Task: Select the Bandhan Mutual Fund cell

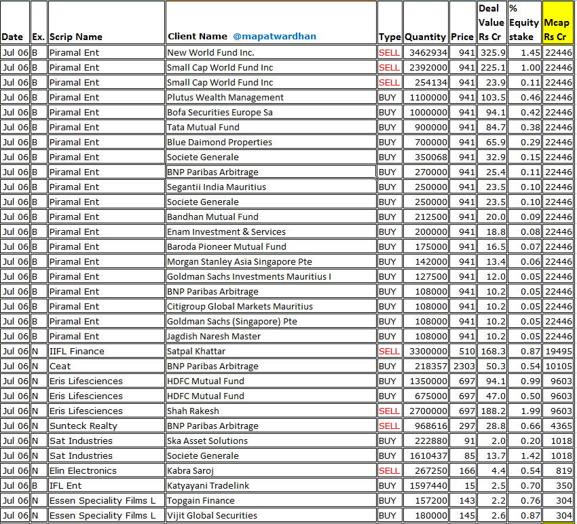Action: pyautogui.click(x=272, y=217)
